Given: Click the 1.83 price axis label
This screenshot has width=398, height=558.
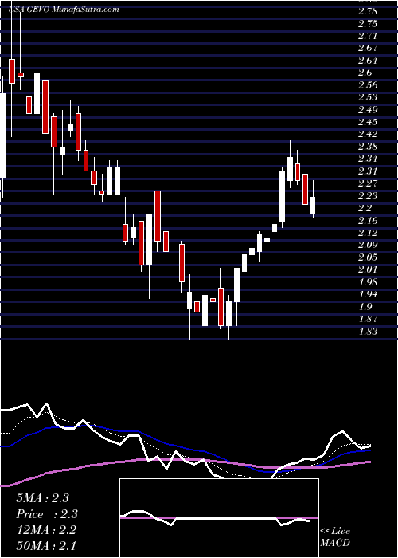Looking at the screenshot, I should [368, 332].
